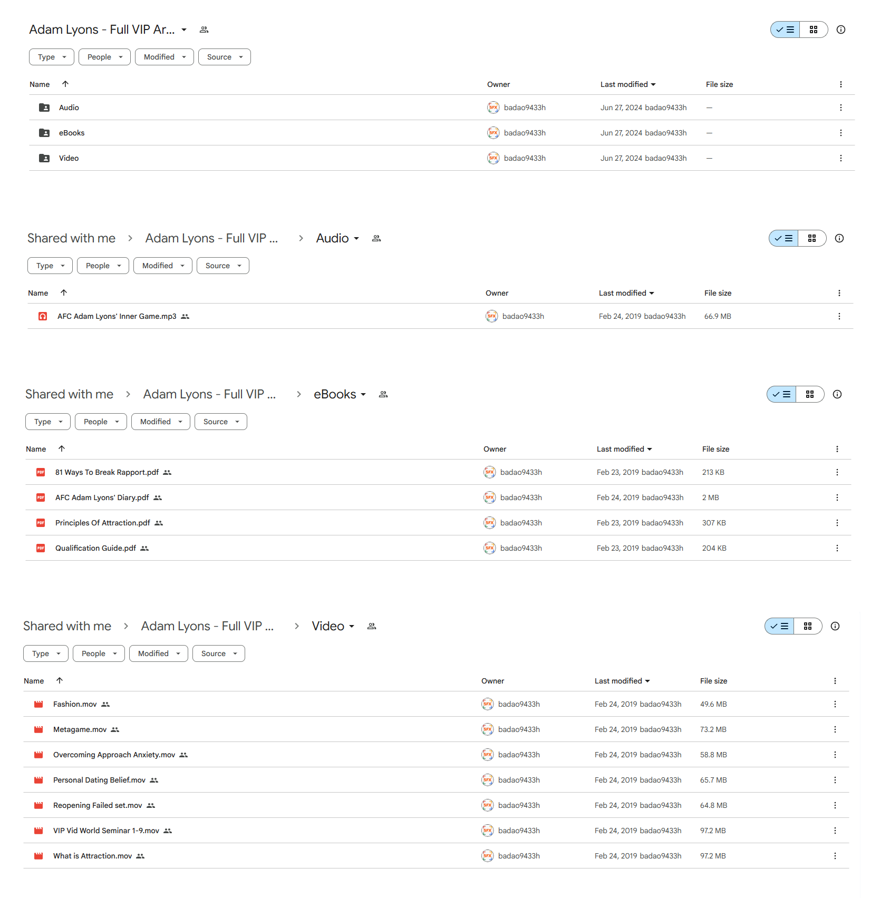Open People filter dropdown in Video panel
The width and height of the screenshot is (890, 898).
pyautogui.click(x=99, y=653)
